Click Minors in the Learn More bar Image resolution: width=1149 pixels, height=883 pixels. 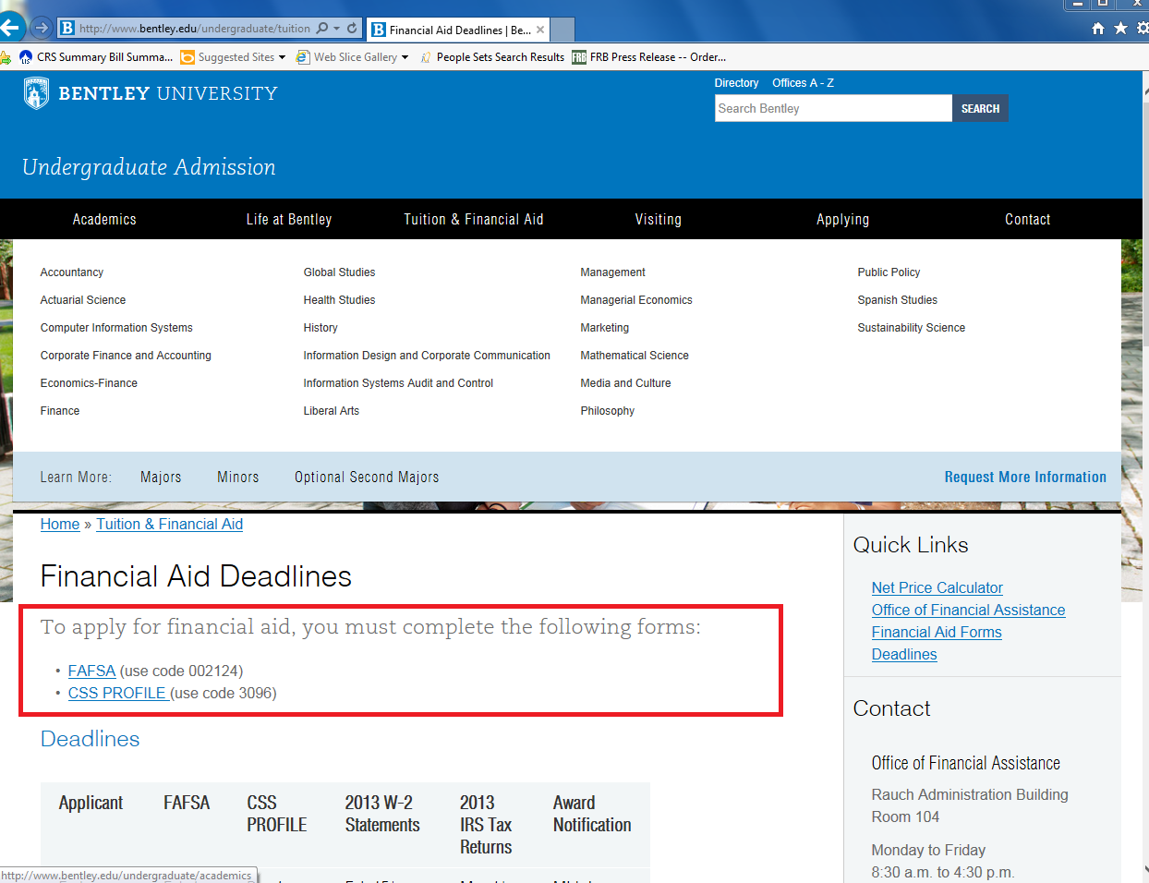point(238,478)
